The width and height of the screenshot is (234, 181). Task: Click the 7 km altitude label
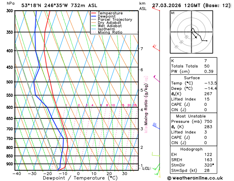point(142,49)
